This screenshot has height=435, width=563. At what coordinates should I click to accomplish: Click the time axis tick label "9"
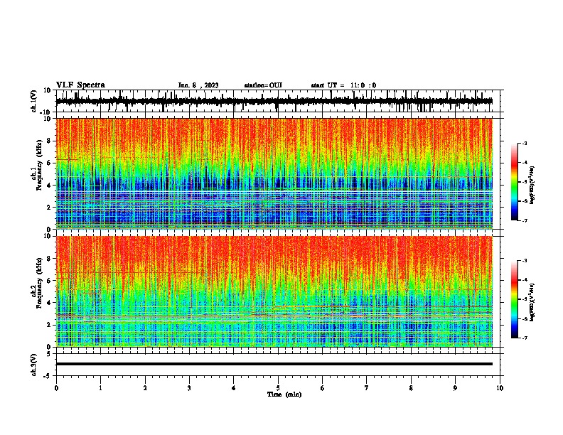coord(455,388)
